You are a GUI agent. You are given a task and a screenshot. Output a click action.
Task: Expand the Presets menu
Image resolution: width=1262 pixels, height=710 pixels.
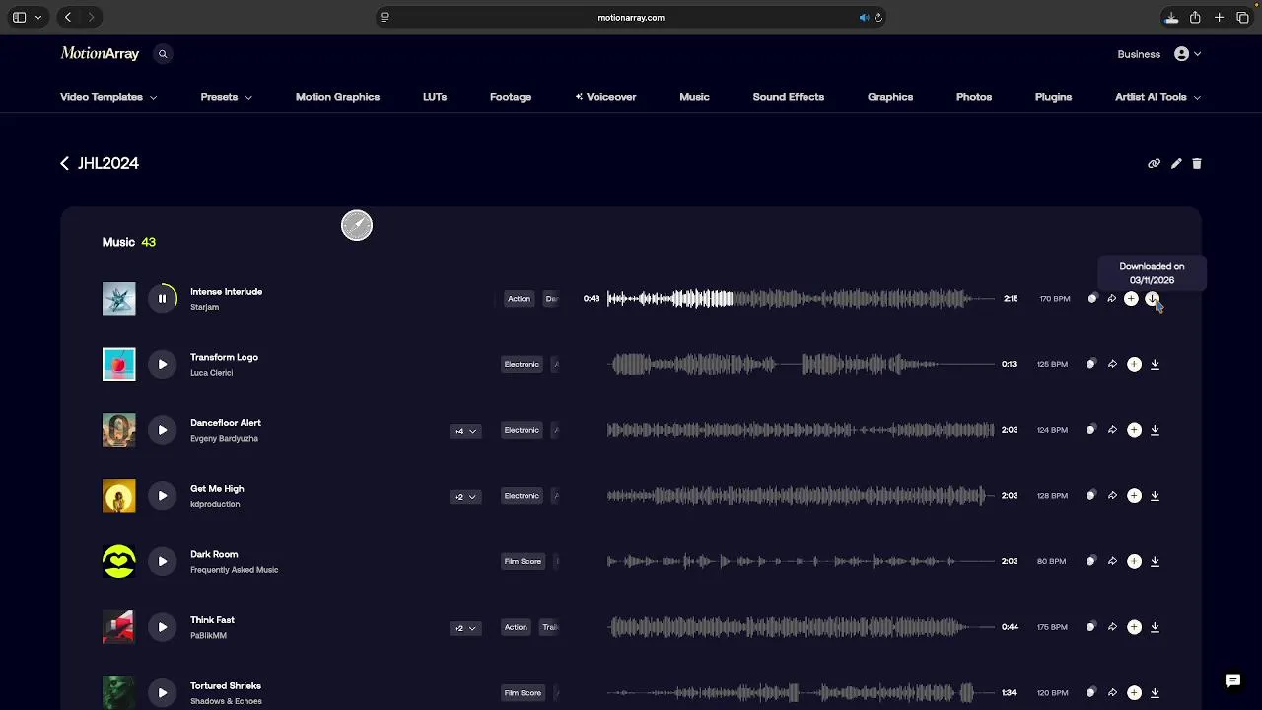[226, 97]
